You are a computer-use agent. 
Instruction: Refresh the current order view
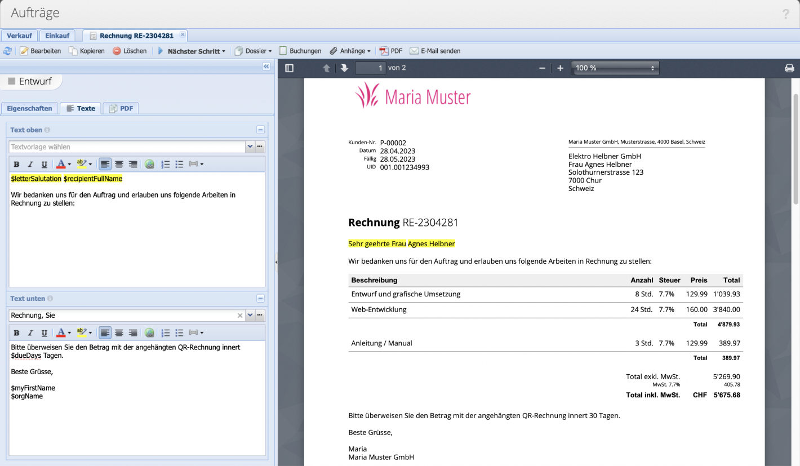(7, 51)
